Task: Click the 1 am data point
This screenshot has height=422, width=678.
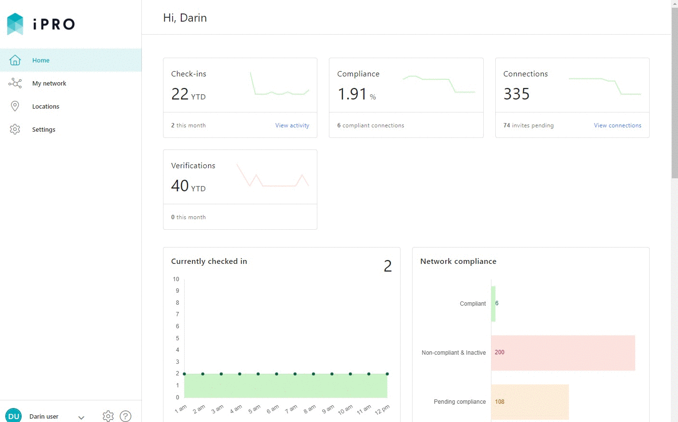Action: pyautogui.click(x=184, y=373)
